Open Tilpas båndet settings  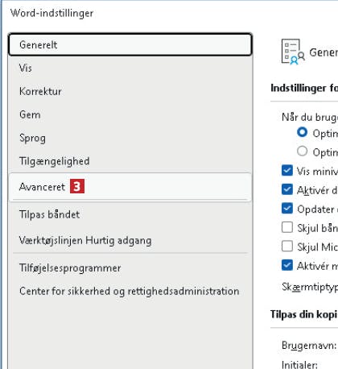(x=130, y=214)
